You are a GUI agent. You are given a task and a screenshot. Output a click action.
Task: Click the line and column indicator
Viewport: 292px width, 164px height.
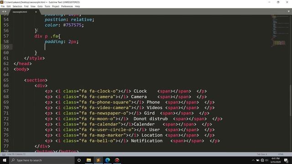click(x=16, y=154)
